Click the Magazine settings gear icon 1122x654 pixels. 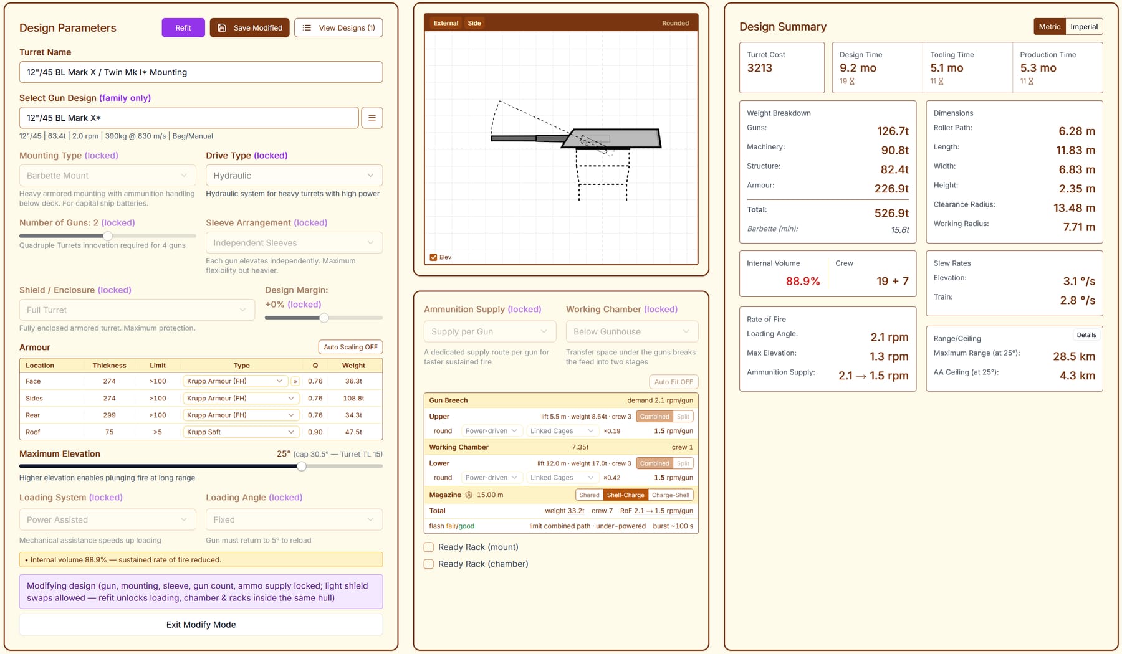pyautogui.click(x=469, y=495)
